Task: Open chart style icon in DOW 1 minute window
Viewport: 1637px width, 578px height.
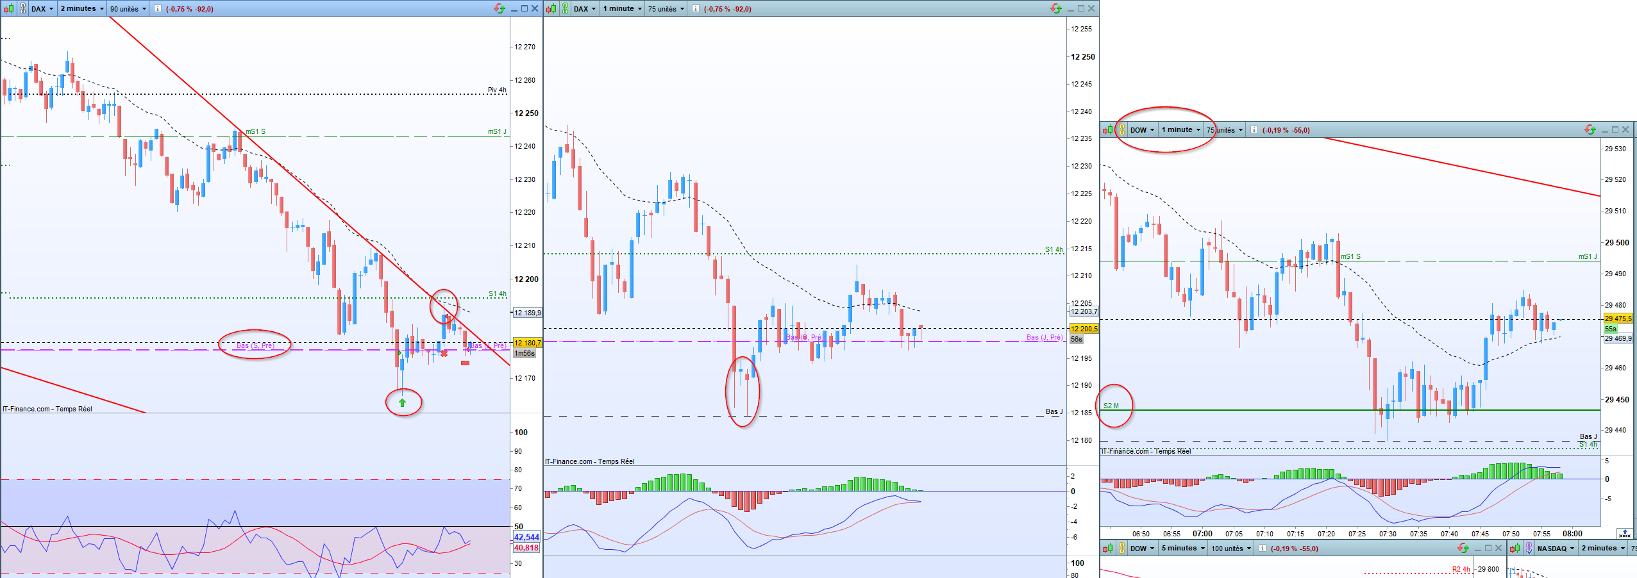Action: point(1107,130)
